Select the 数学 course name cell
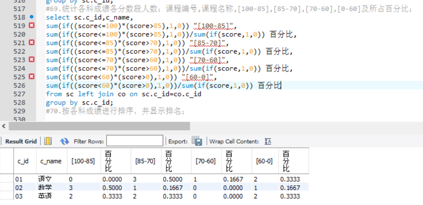The image size is (423, 205). (52, 188)
